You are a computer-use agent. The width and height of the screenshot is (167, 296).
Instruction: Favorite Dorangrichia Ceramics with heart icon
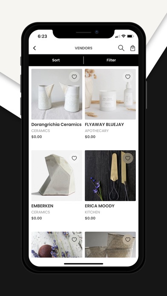74,77
